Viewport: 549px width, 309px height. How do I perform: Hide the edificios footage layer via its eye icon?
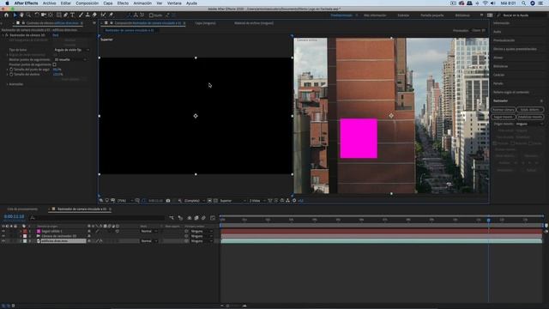(3, 241)
